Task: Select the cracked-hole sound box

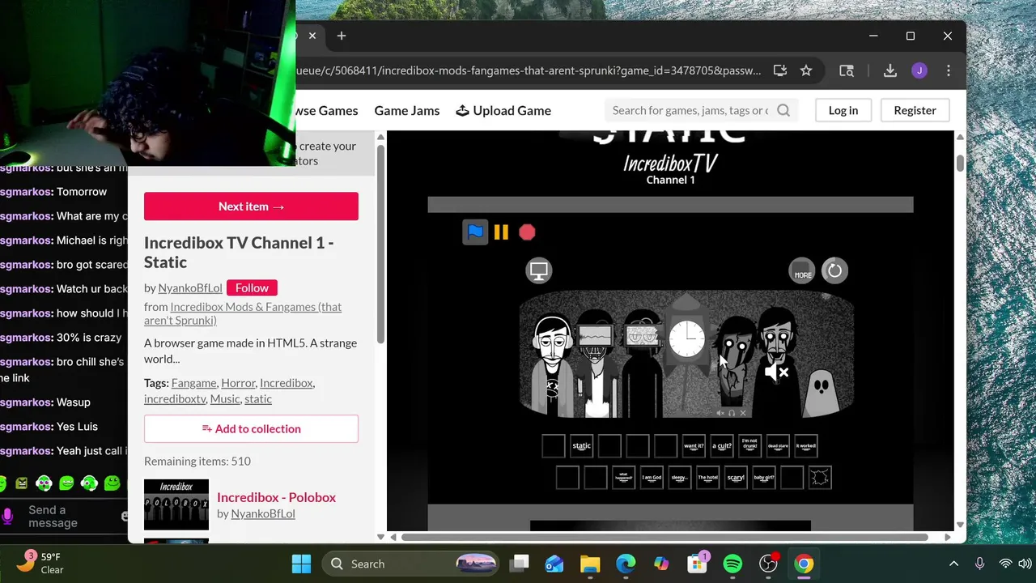Action: [820, 478]
